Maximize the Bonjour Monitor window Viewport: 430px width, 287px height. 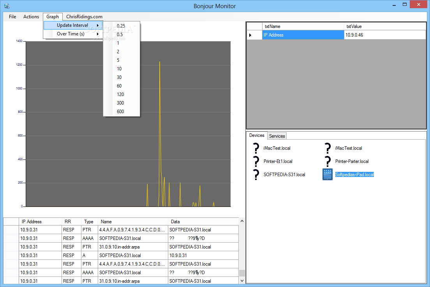[x=405, y=5]
